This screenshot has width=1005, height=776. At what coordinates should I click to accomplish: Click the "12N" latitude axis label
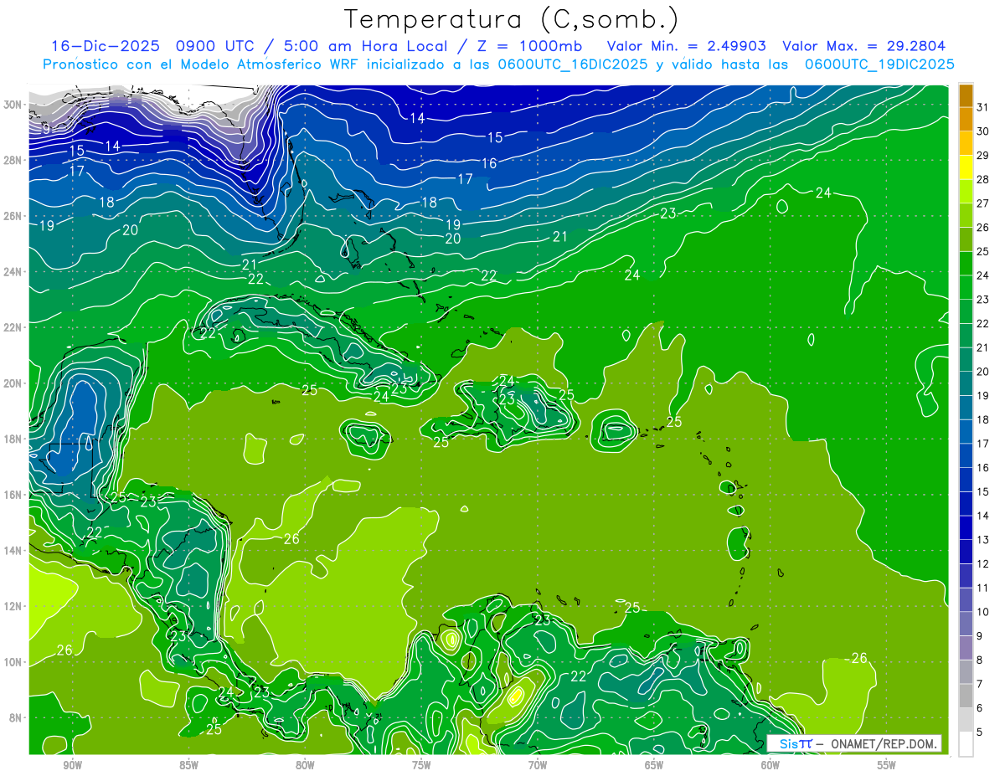tap(13, 606)
